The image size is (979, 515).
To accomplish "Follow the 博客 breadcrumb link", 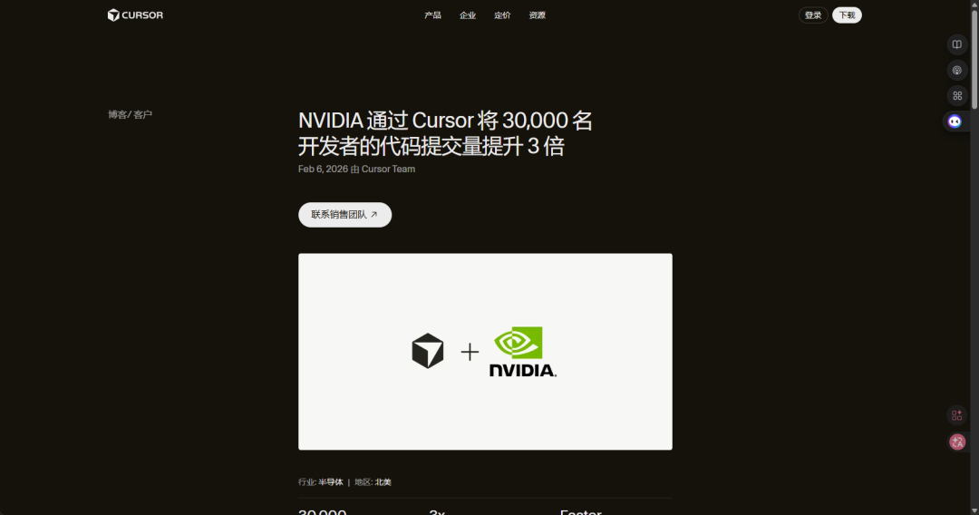I will (x=117, y=114).
